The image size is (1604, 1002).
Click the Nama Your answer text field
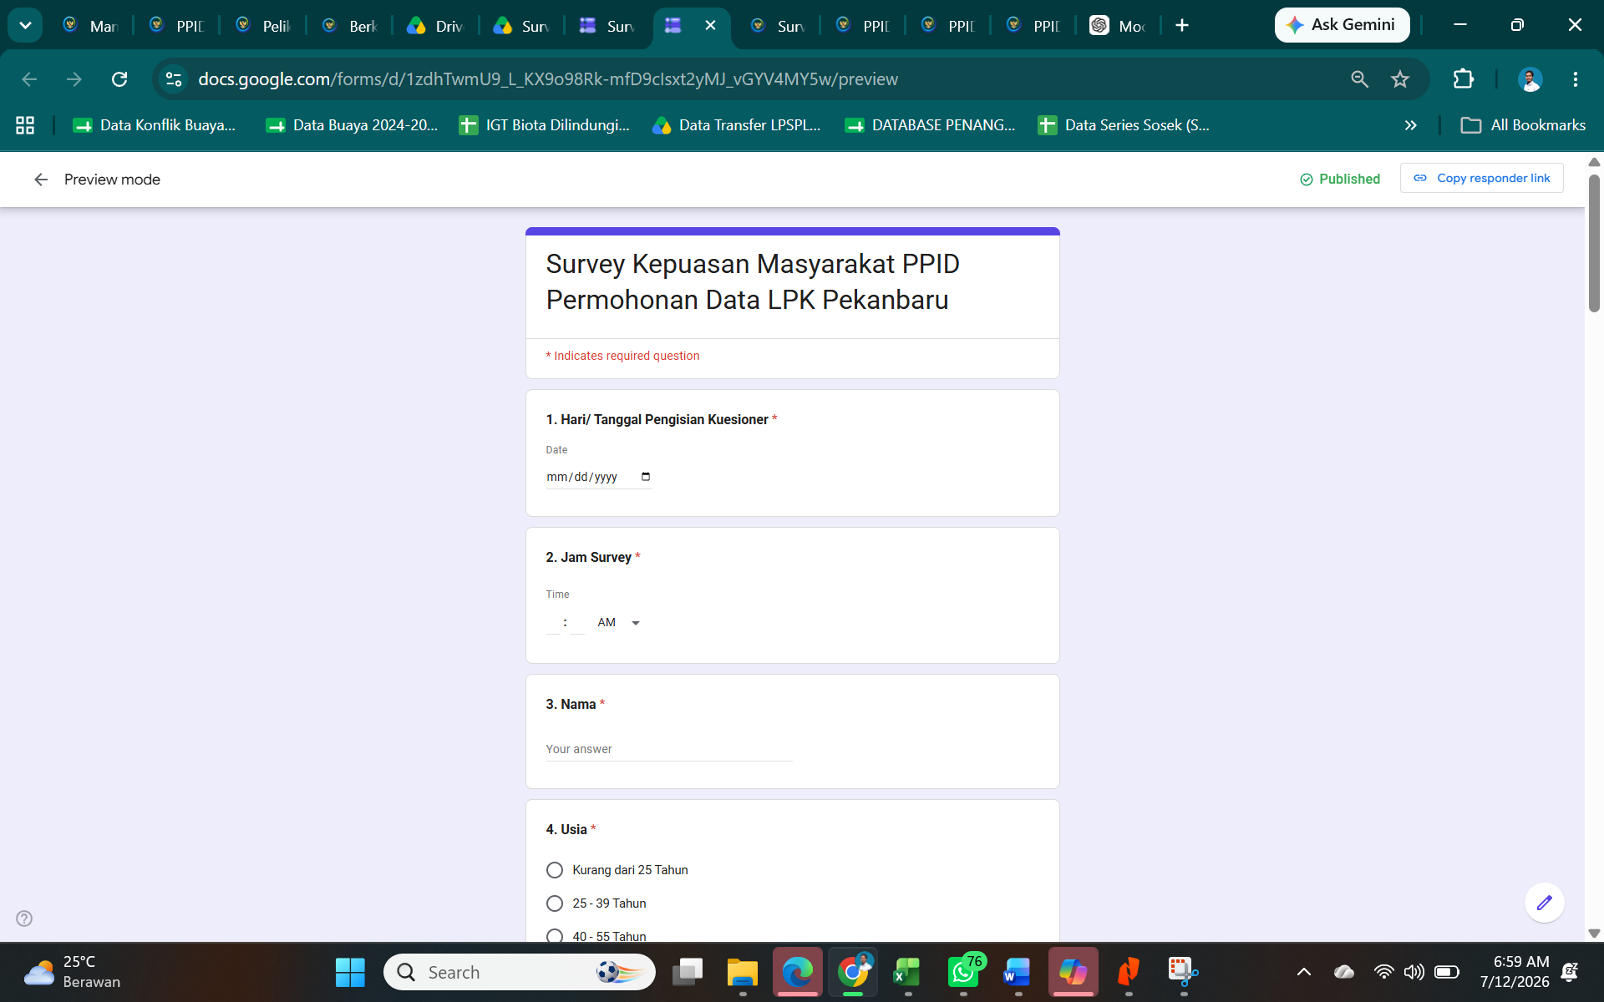click(668, 749)
